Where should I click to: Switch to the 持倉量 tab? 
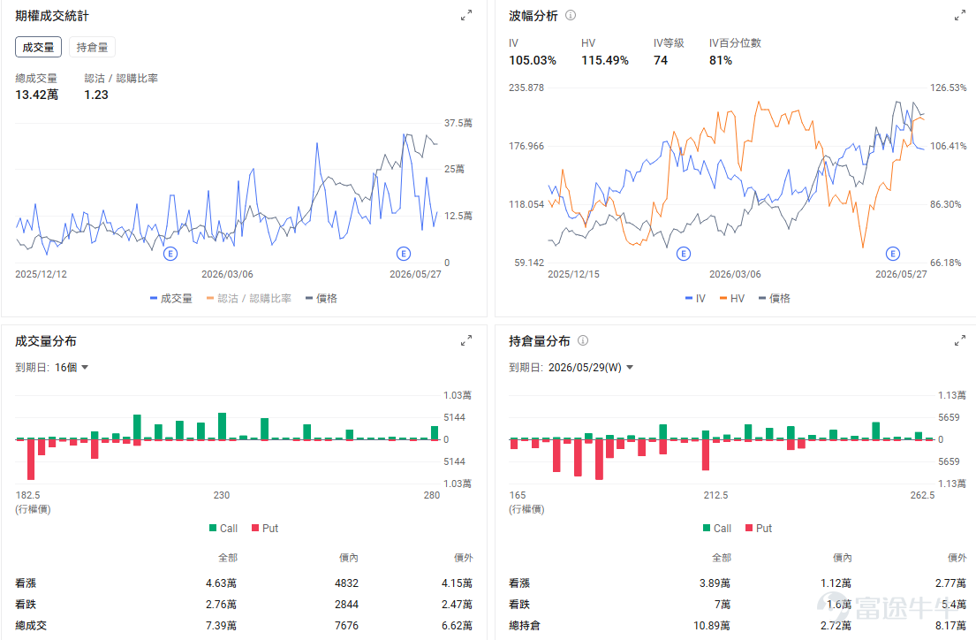(92, 48)
